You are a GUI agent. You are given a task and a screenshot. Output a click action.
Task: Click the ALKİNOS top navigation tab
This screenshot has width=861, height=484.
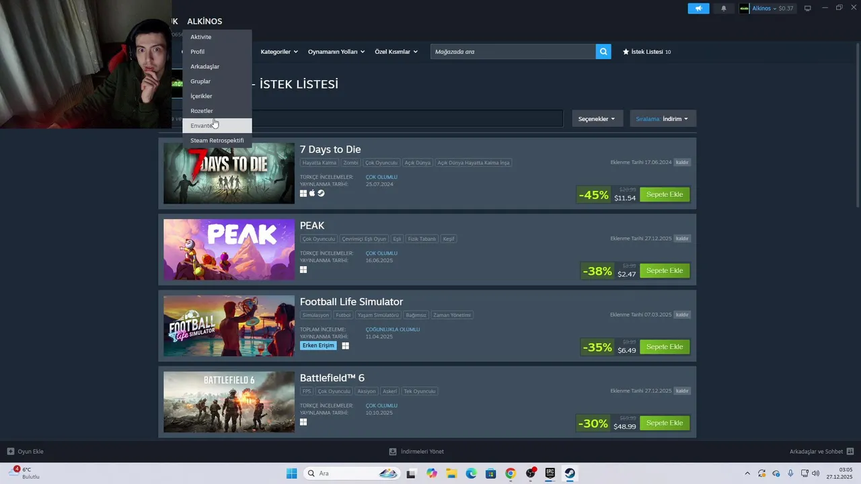click(204, 22)
